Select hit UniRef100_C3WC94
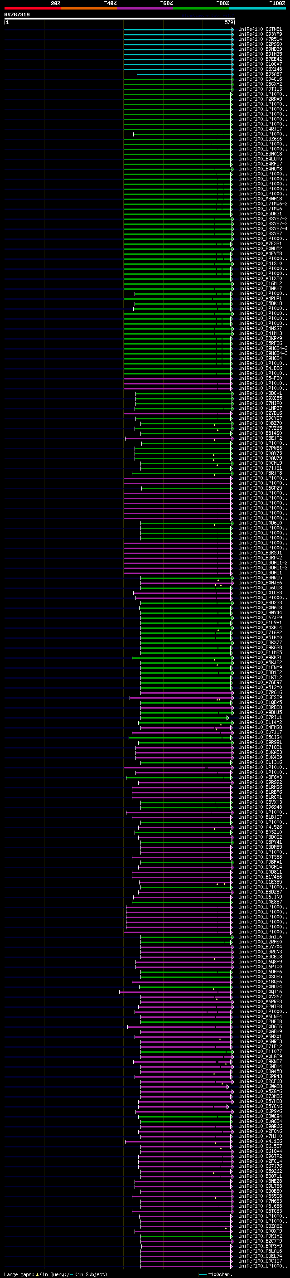 pos(260,1116)
